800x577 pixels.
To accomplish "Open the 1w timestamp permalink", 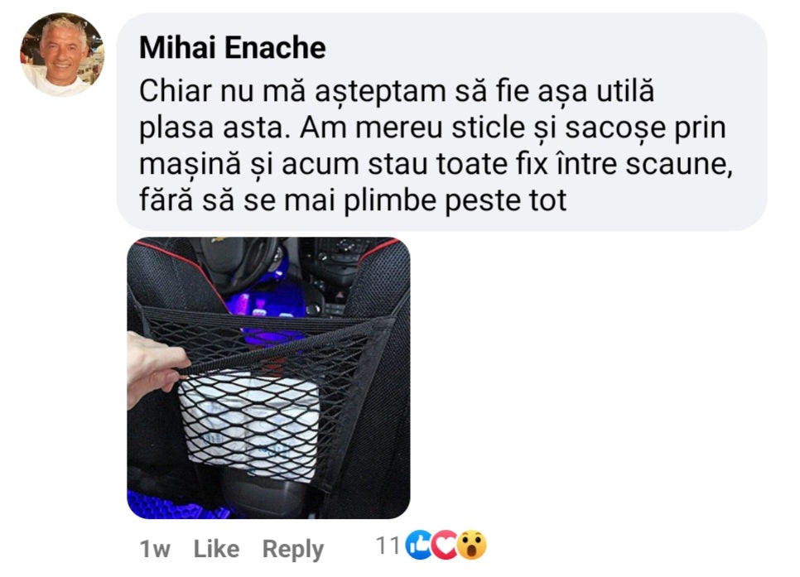I will 155,550.
